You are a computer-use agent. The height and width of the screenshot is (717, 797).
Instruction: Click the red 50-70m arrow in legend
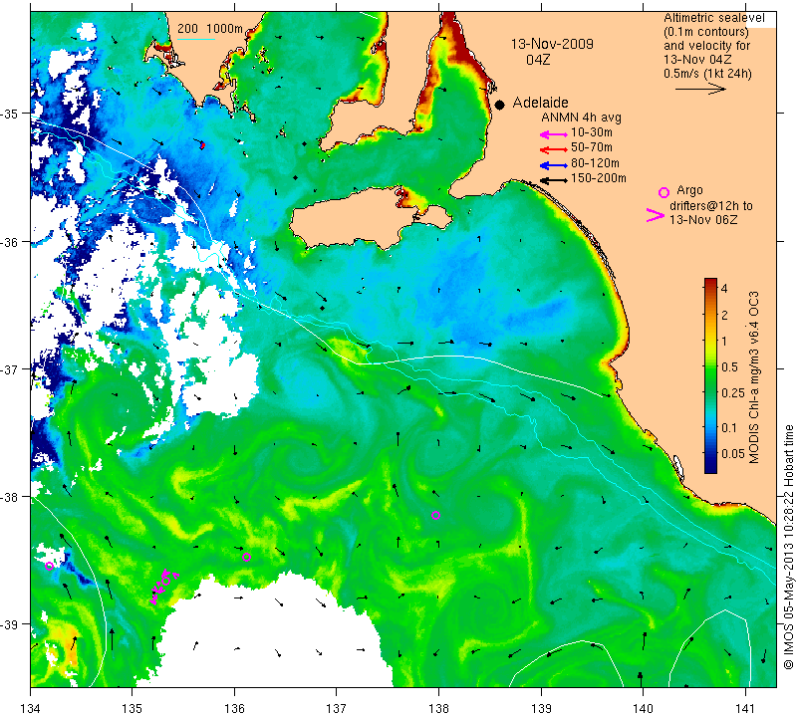554,149
